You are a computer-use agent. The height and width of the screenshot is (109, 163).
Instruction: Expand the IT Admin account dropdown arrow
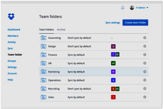148,8
